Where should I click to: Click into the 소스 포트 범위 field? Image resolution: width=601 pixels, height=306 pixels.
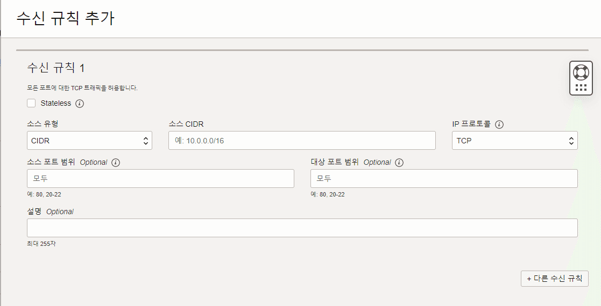click(160, 179)
